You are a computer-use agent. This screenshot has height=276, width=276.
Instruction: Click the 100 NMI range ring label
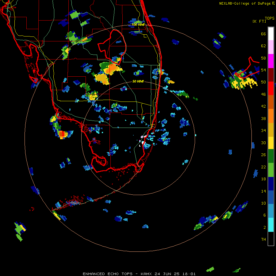[138, 25]
